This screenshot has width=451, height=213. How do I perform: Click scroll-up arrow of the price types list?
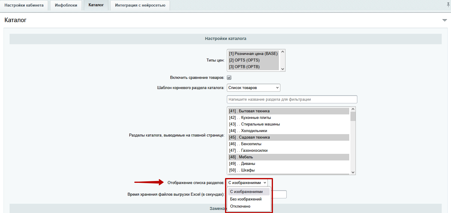(282, 52)
